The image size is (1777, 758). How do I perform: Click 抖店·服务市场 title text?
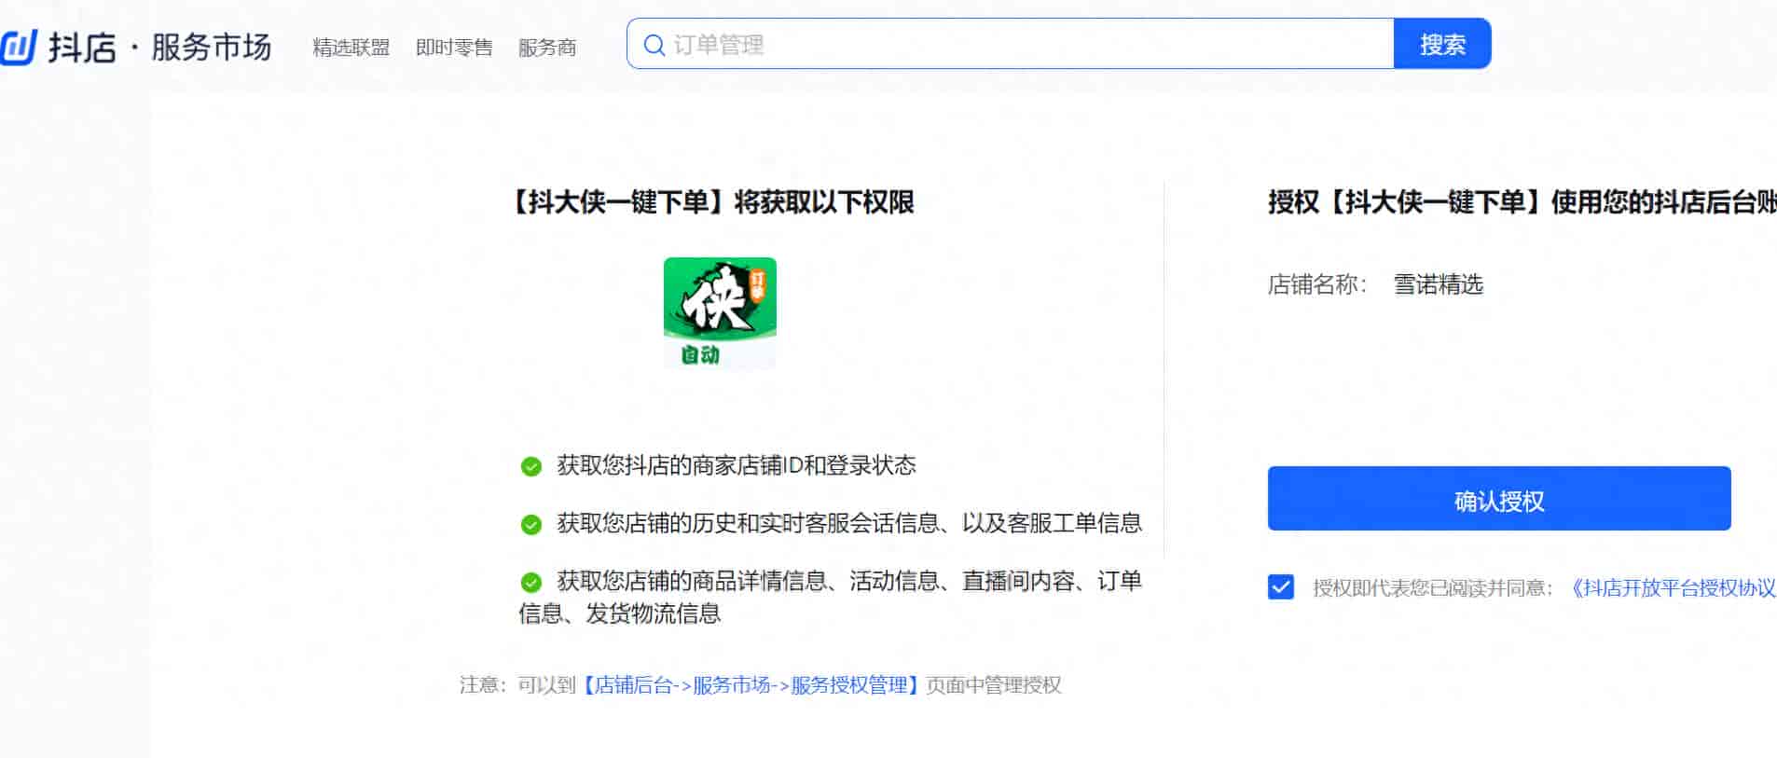(159, 47)
